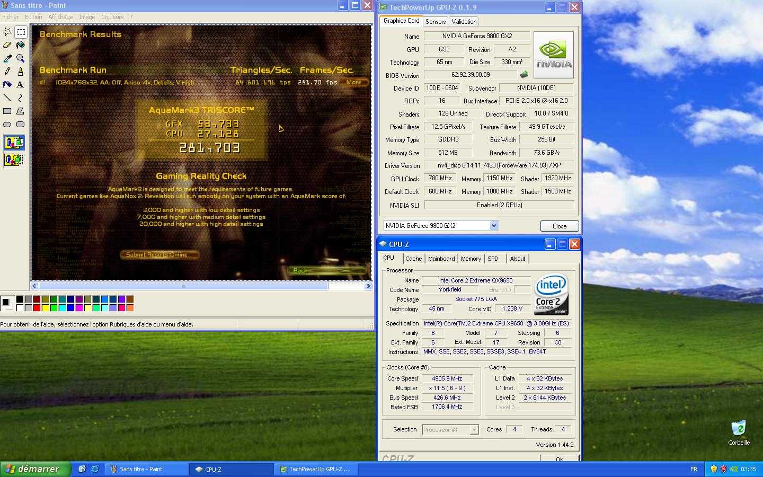Click the NVIDIA tray icon in taskbar
Screen dimensions: 763x477
pos(733,469)
